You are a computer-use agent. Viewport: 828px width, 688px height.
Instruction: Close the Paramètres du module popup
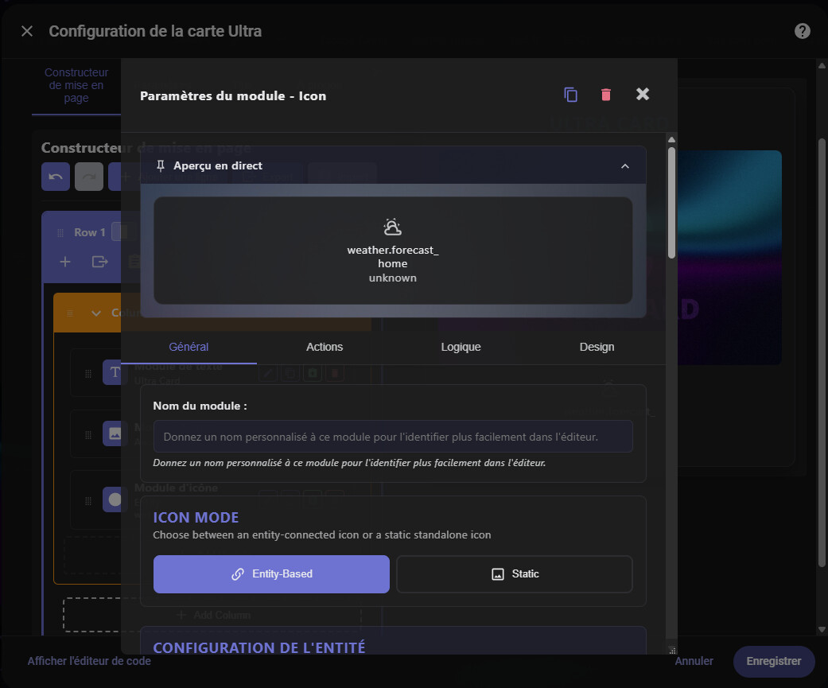tap(642, 94)
